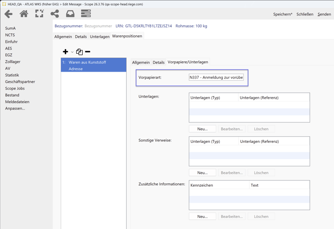Open the Vorpapierart combo box
The image size is (334, 229).
tap(216, 78)
